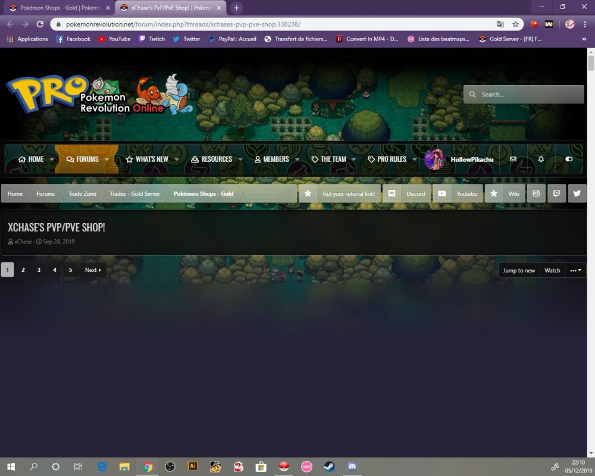Open the Chrome three-dot menu
This screenshot has height=476, width=595.
(585, 24)
